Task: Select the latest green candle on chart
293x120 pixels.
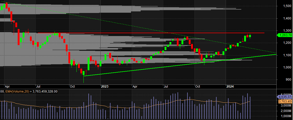Action: (x=250, y=36)
